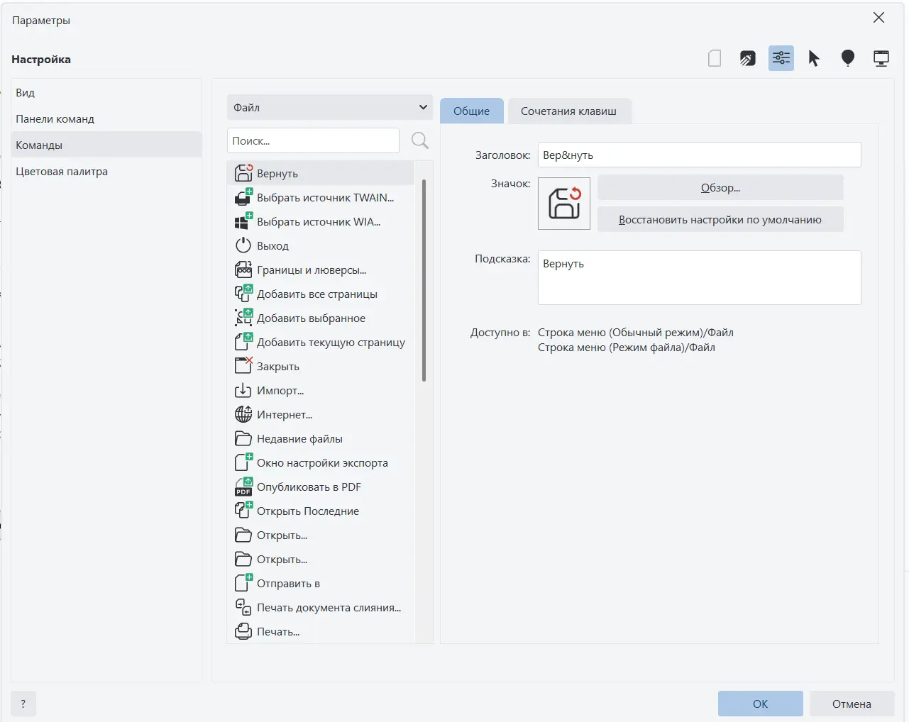Switch to Сочетания клавиш tab
Image resolution: width=909 pixels, height=722 pixels.
click(x=568, y=111)
